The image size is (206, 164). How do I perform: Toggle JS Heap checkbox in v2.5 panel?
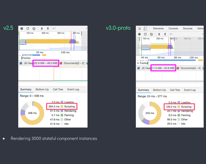21,63
